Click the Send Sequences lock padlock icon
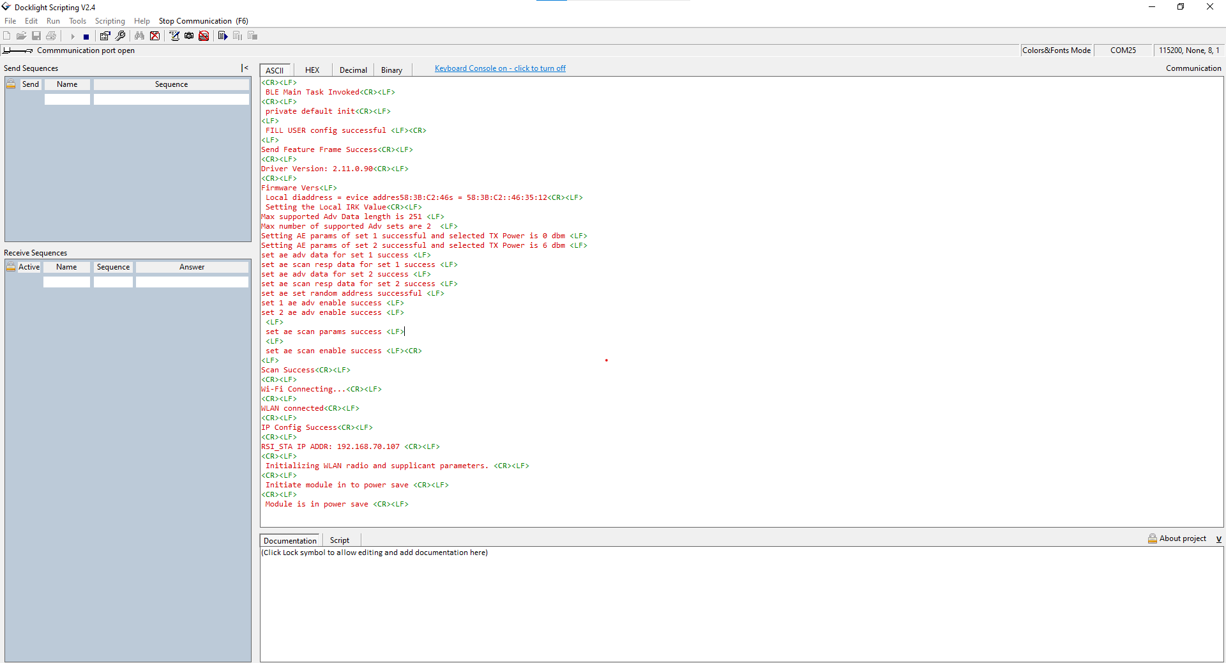The height and width of the screenshot is (663, 1226). pos(10,83)
